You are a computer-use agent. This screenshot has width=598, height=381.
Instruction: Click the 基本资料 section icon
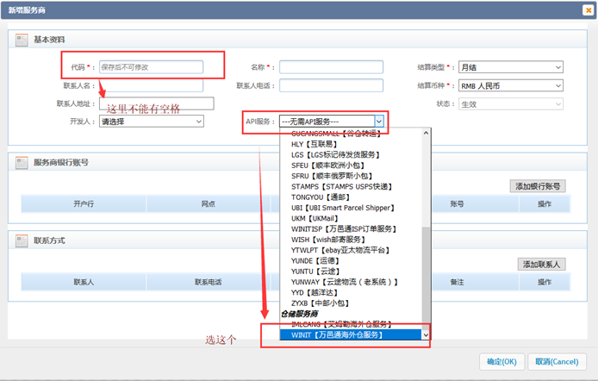[x=22, y=40]
